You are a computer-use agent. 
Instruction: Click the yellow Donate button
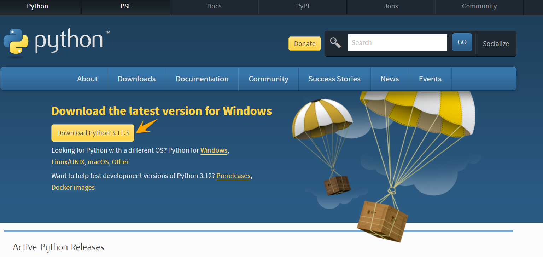304,44
